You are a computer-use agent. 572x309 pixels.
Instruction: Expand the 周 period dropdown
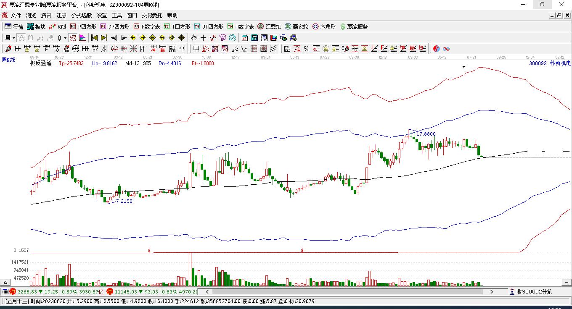[x=9, y=38]
